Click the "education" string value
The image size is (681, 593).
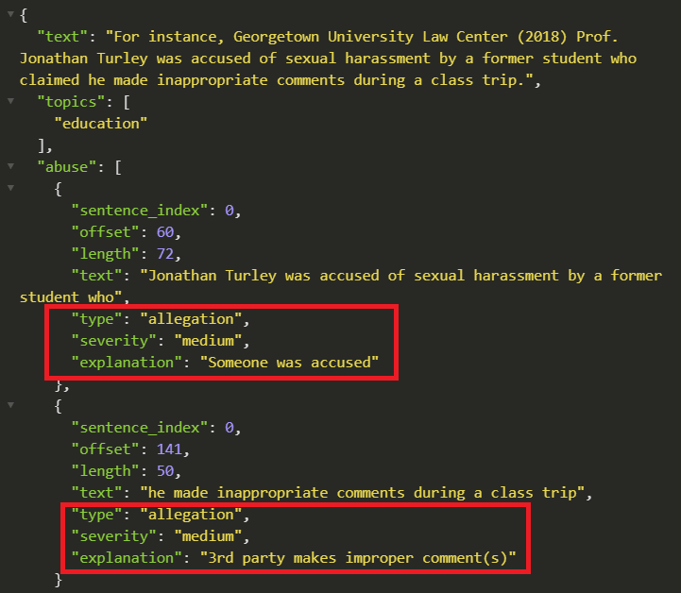point(101,124)
